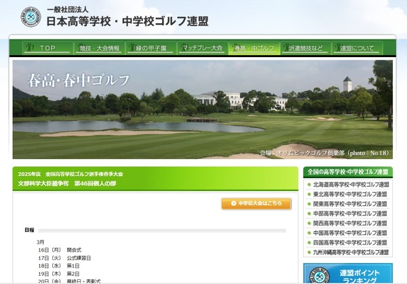Select the マッチプレー大会 tab

click(x=202, y=48)
